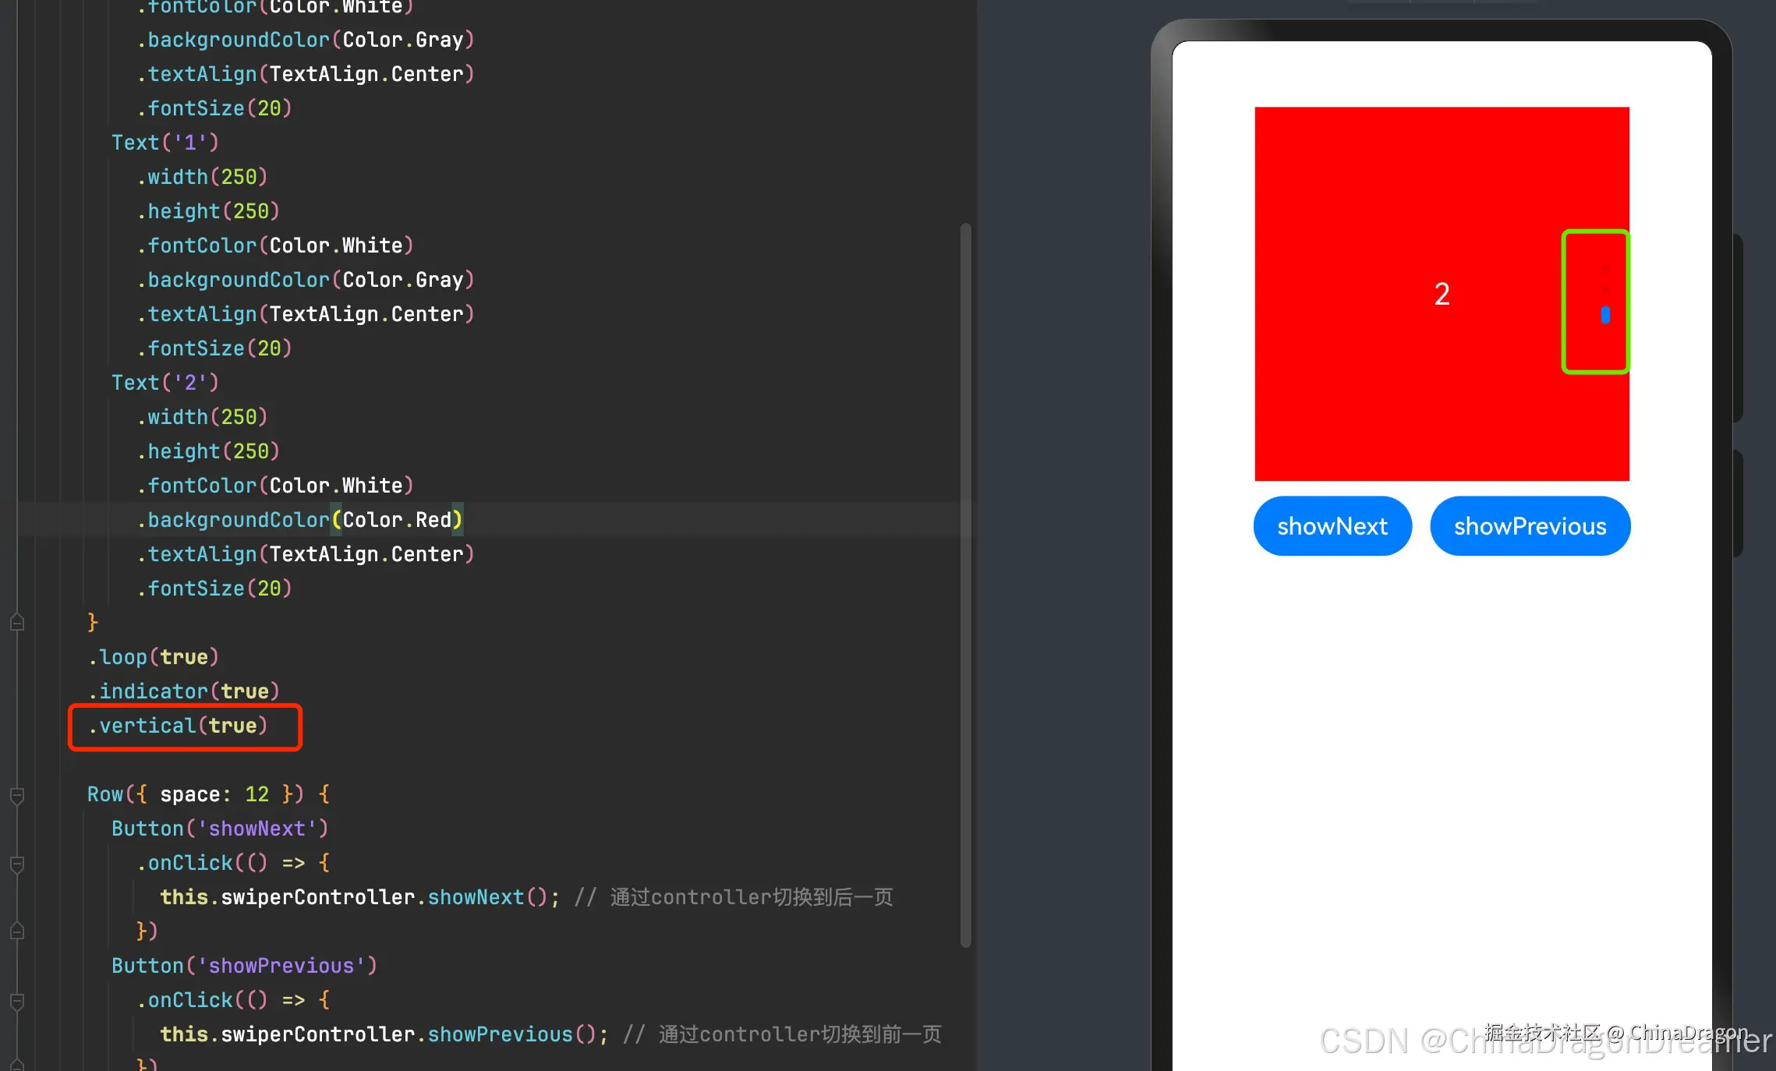
Task: Click fold end marker beside the showNext closing })
Action: tap(17, 931)
